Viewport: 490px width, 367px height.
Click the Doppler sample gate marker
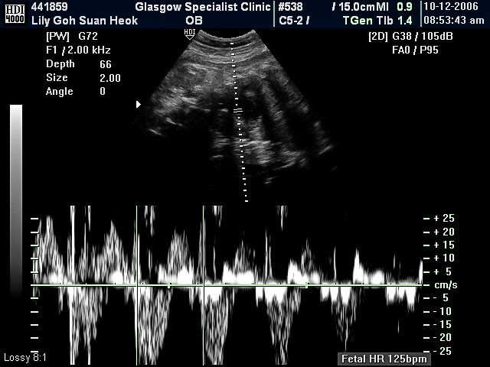coord(237,112)
